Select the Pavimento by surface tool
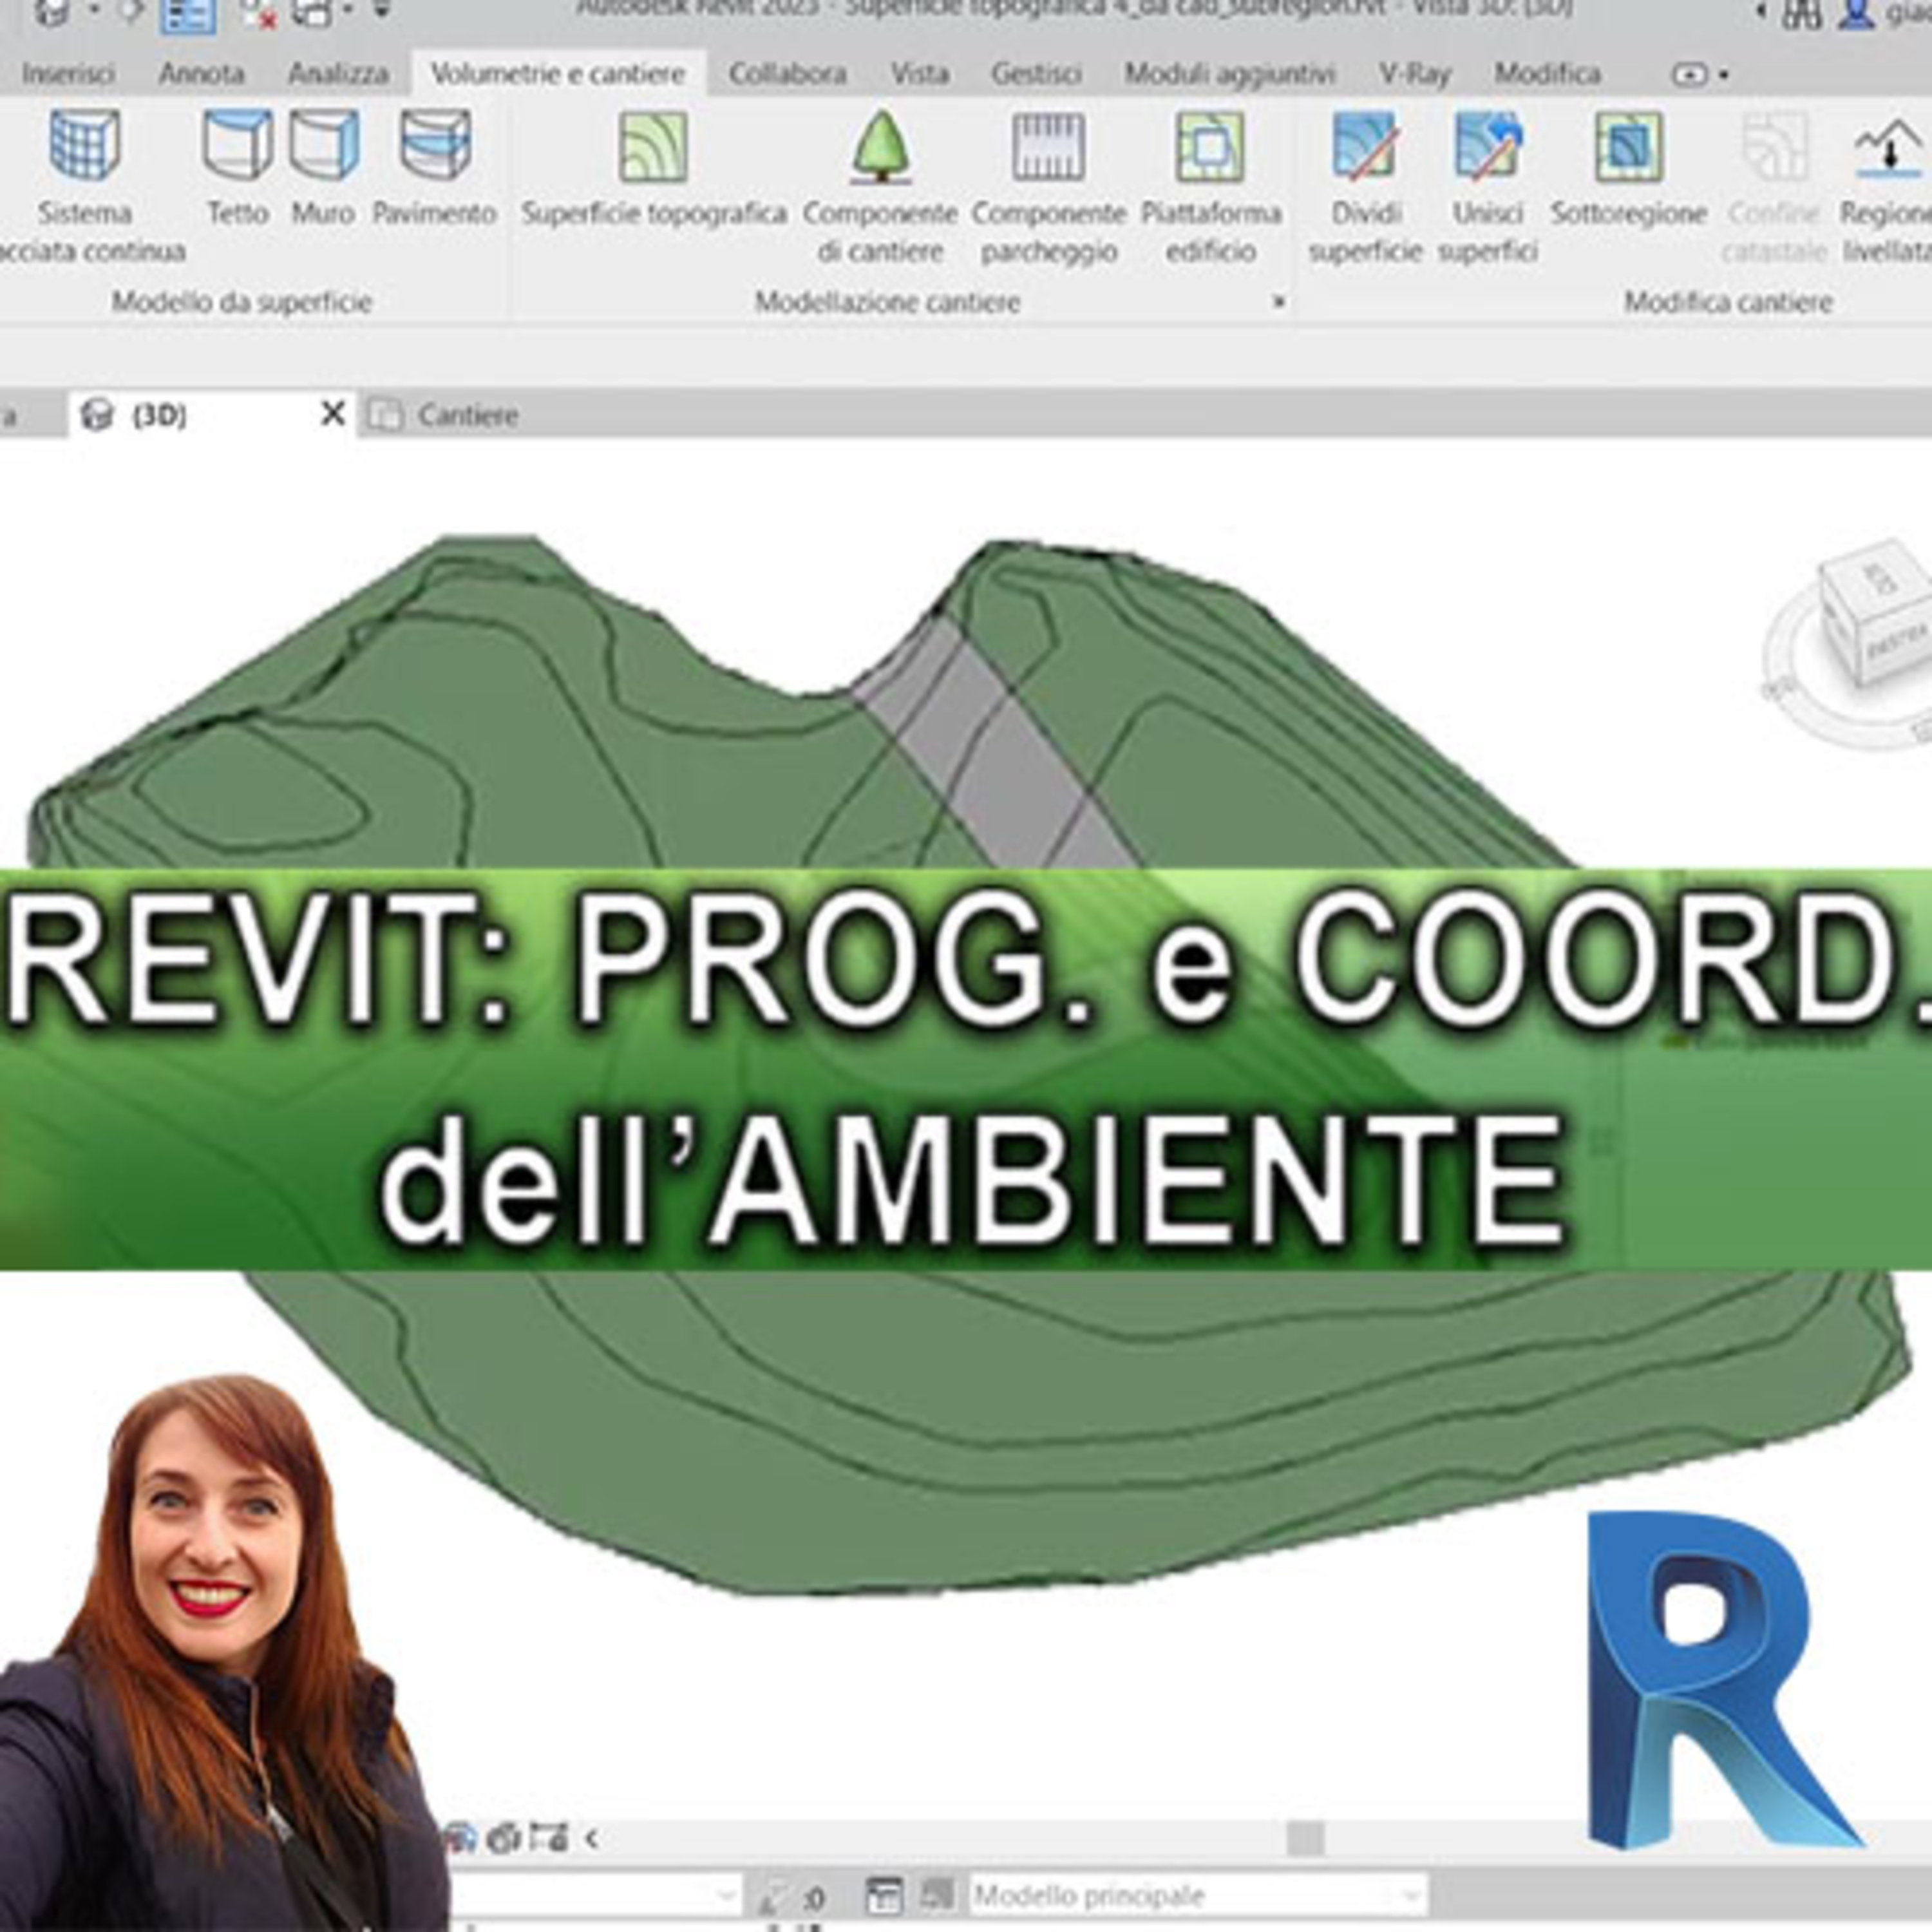 point(434,167)
